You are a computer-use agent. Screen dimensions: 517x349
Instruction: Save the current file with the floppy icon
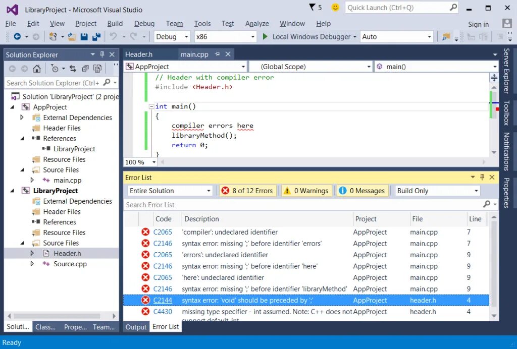pyautogui.click(x=84, y=36)
